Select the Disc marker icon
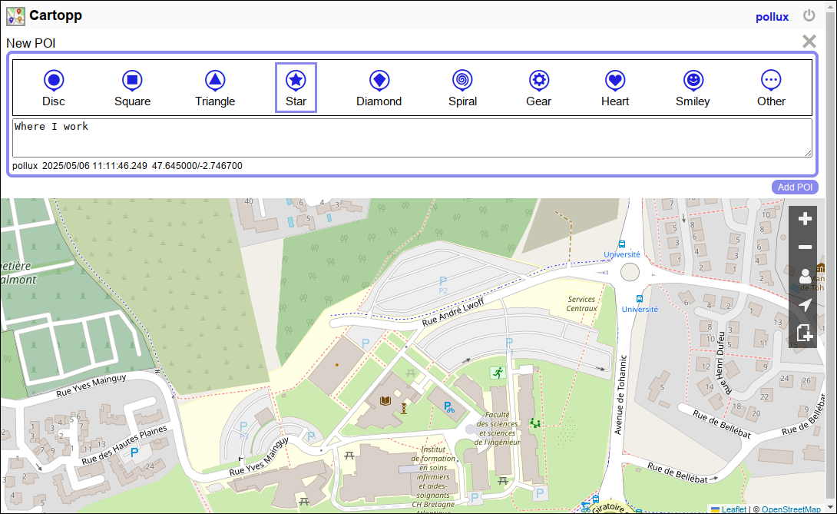The height and width of the screenshot is (514, 837). (x=54, y=88)
